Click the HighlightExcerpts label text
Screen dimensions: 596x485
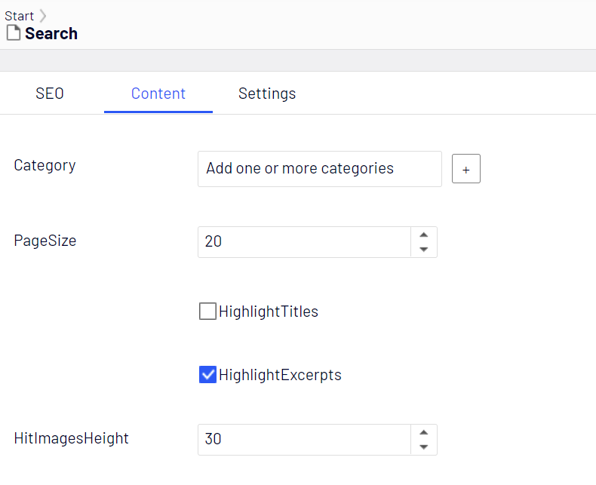(280, 375)
